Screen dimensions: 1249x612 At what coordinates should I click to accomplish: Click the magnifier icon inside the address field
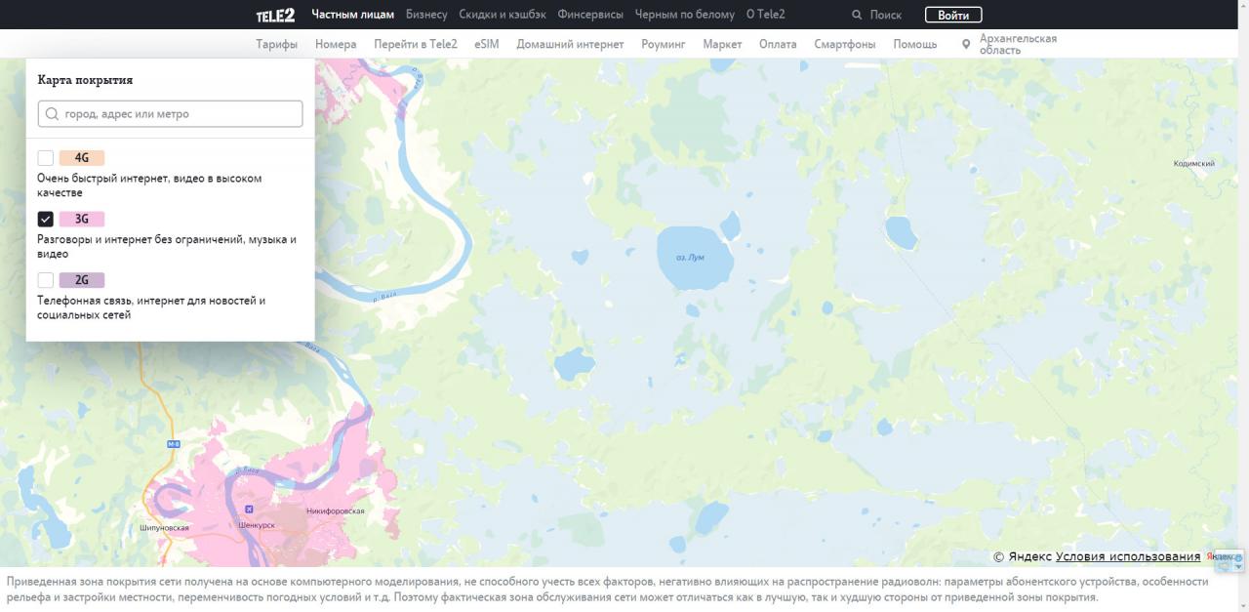pyautogui.click(x=52, y=114)
